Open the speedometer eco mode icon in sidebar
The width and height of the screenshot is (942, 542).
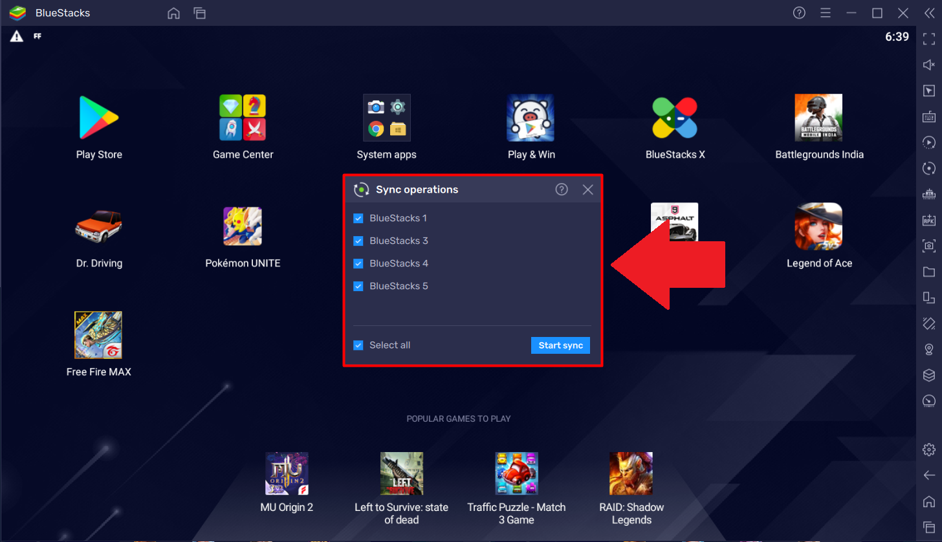point(929,401)
